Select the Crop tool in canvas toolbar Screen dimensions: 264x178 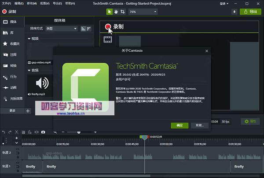(x=123, y=12)
